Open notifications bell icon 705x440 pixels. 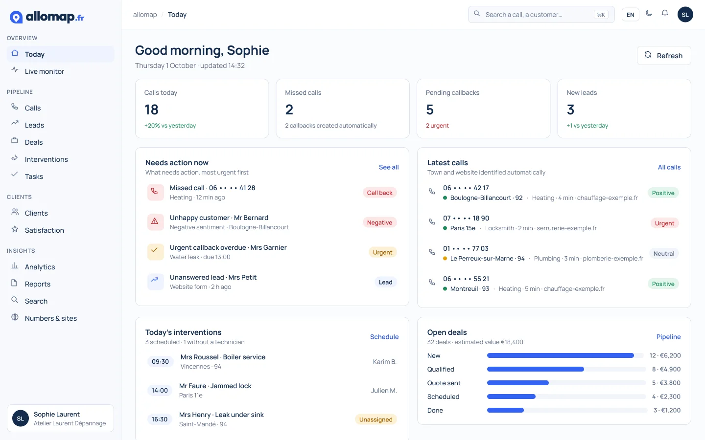(x=665, y=14)
